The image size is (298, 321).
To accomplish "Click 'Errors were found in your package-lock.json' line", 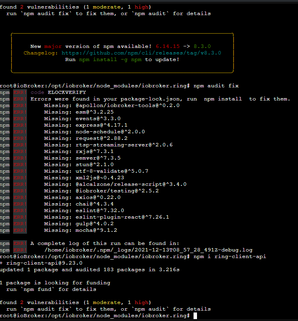I will click(x=160, y=99).
